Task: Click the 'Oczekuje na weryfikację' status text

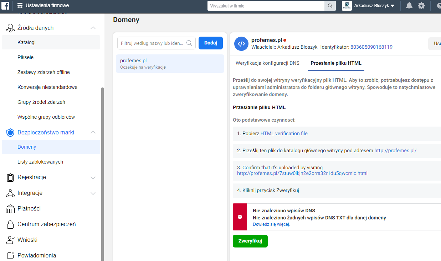Action: (x=143, y=67)
